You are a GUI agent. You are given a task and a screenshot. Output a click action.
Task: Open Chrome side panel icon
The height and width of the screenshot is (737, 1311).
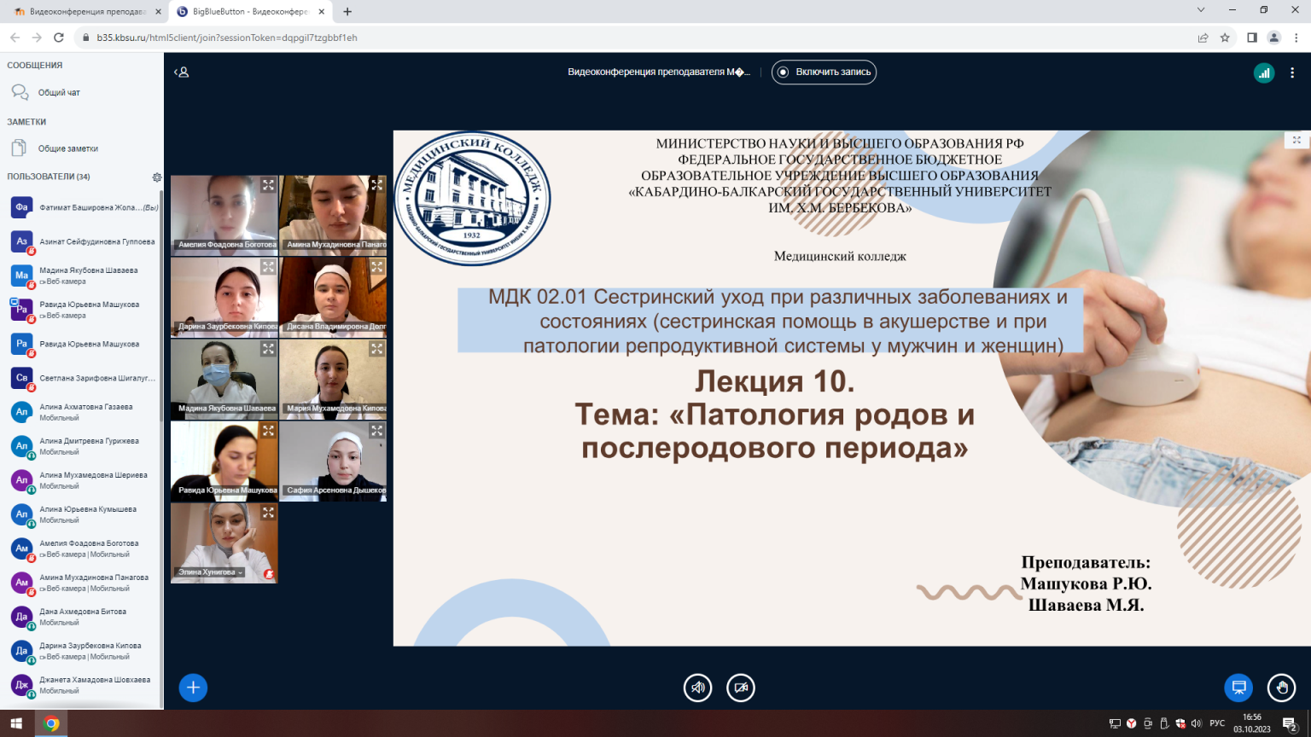tap(1252, 38)
